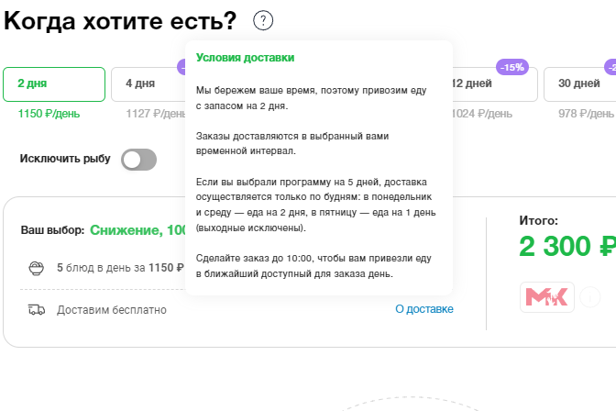This screenshot has width=616, height=411.
Task: Choose the 30 дней option
Action: click(x=580, y=84)
